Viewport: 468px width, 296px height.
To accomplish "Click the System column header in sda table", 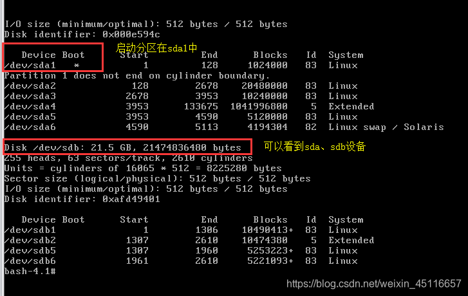I will coord(346,55).
